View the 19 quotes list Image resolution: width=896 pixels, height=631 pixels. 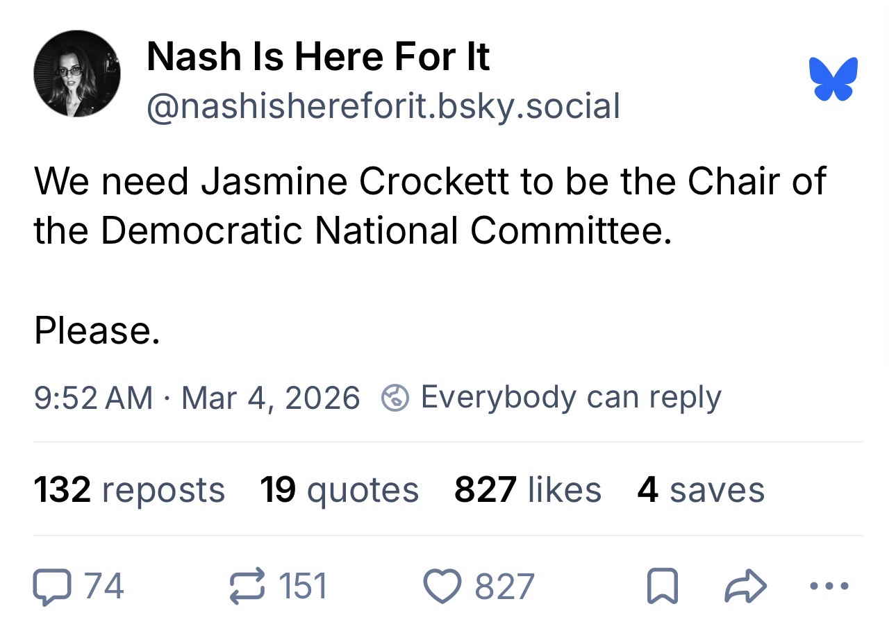click(x=339, y=489)
